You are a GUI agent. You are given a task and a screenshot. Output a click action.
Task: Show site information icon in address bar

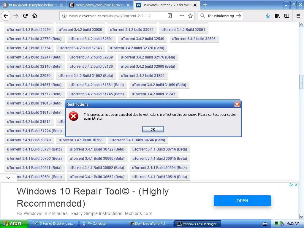64,16
